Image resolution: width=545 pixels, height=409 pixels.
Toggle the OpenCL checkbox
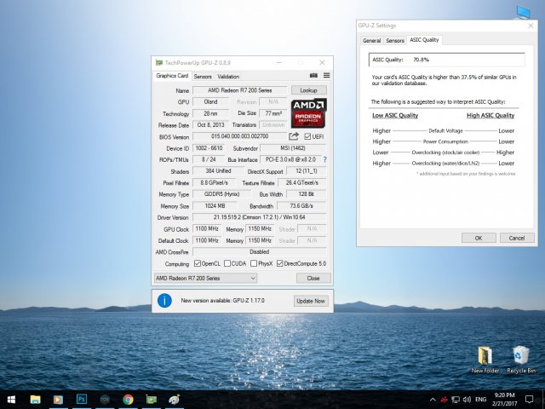197,263
